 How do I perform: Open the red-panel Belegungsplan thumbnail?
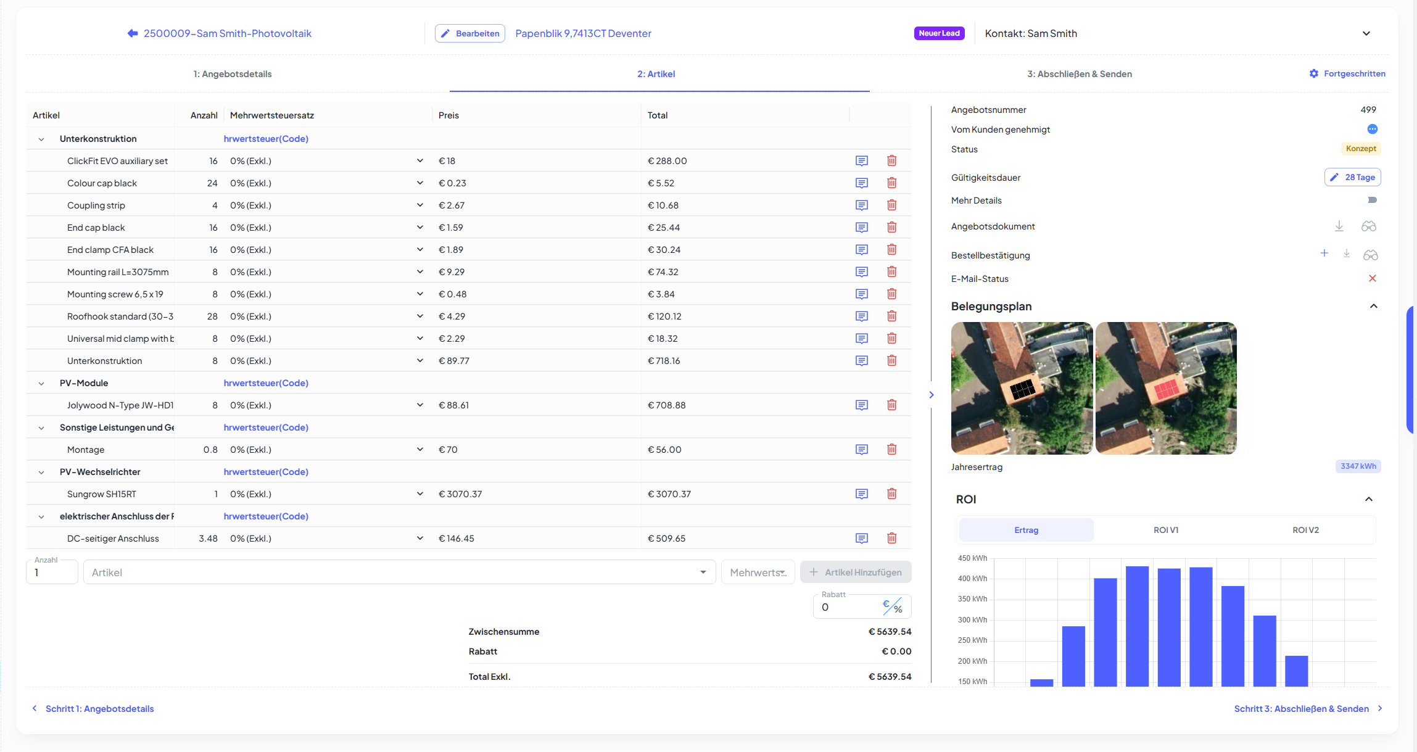pyautogui.click(x=1166, y=388)
